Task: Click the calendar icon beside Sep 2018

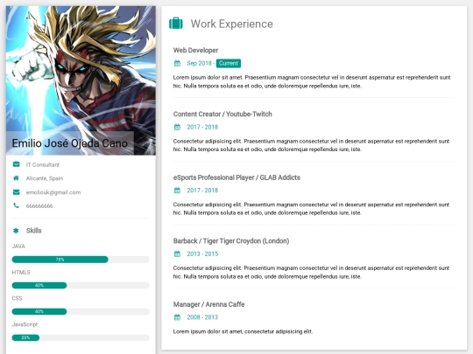Action: click(x=177, y=63)
